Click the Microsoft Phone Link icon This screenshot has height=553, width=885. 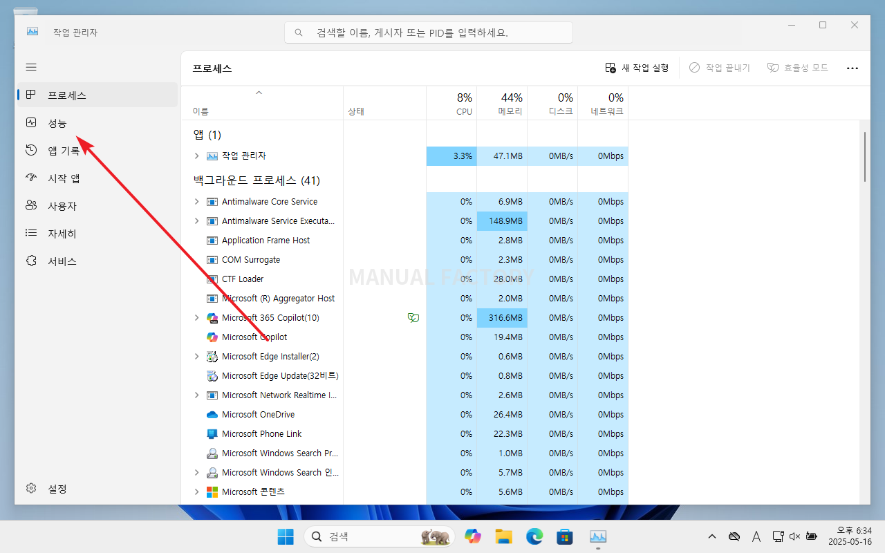click(212, 434)
